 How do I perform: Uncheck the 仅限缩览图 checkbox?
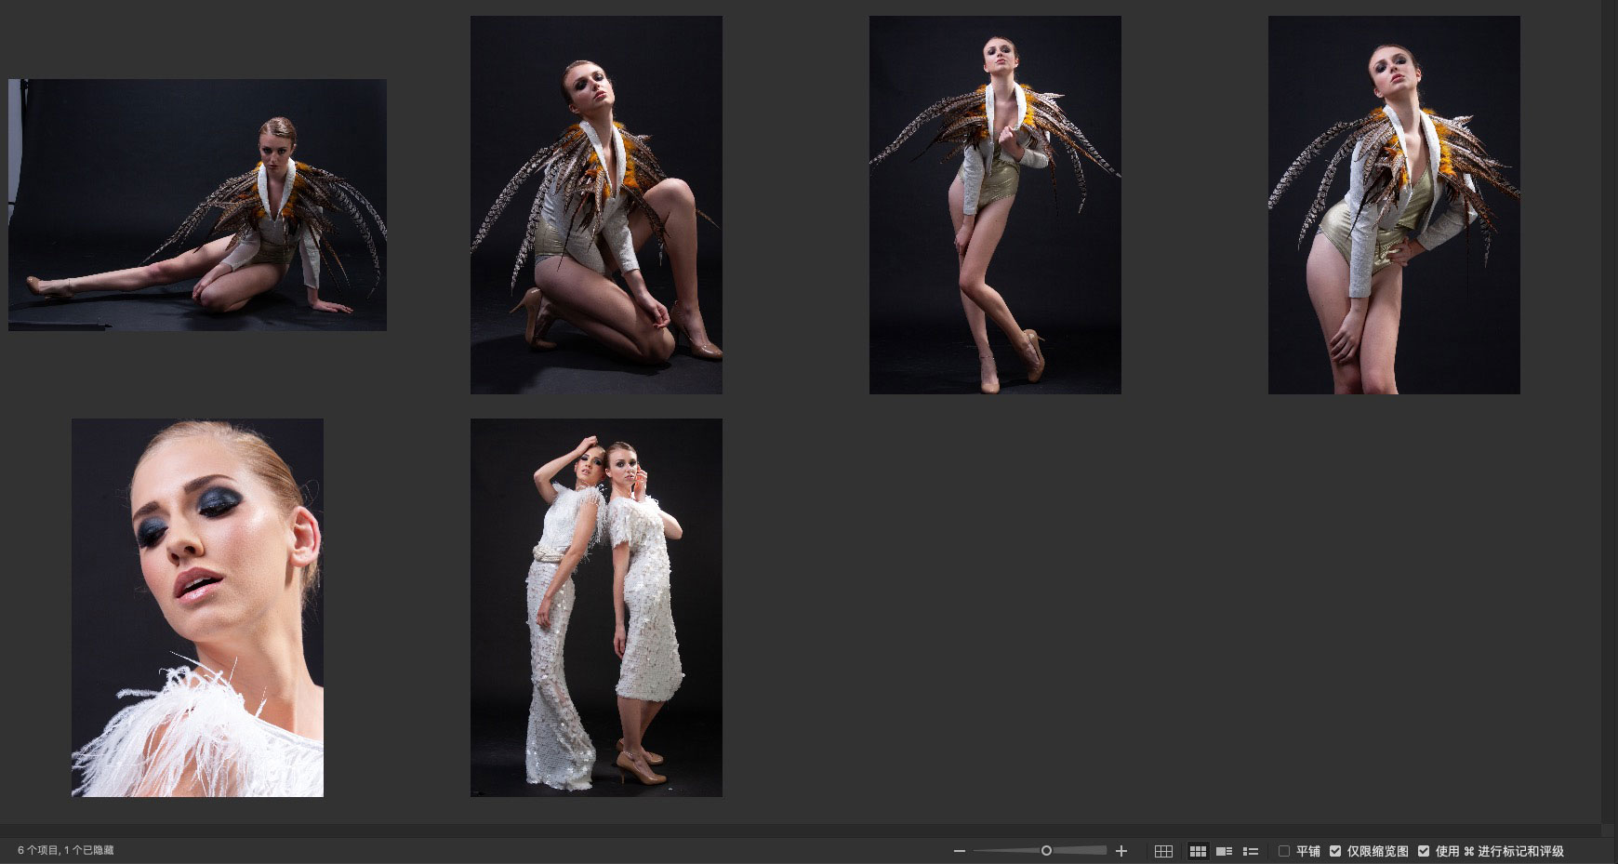tap(1335, 851)
